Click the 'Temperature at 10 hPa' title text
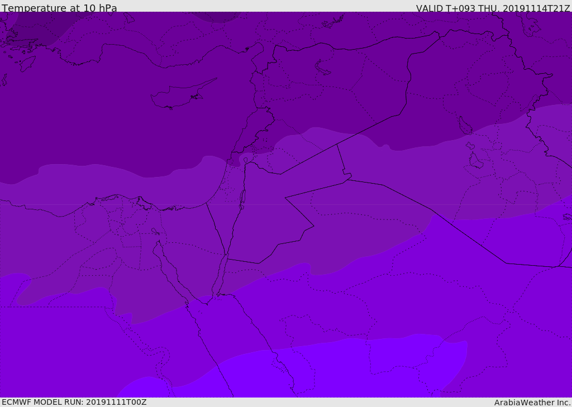The width and height of the screenshot is (572, 407). click(x=59, y=8)
